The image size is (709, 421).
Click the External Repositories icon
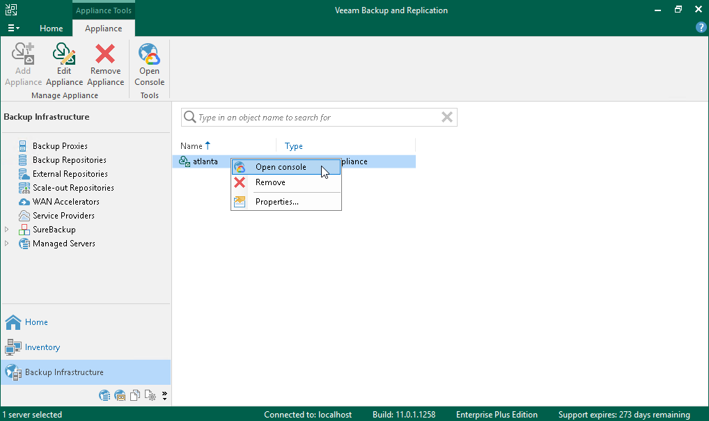click(24, 174)
